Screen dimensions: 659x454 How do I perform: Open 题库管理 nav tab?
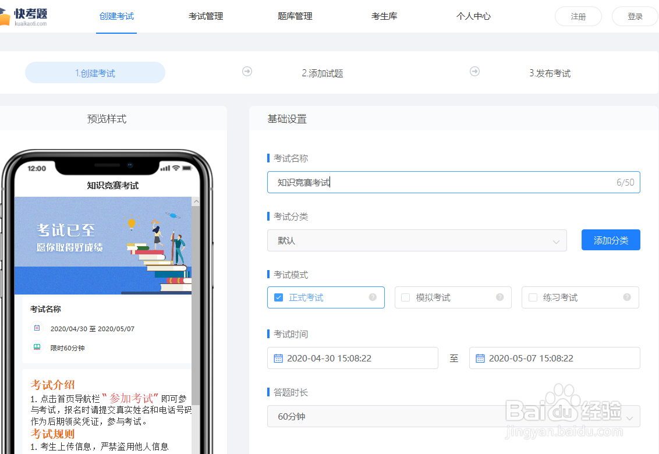[x=295, y=16]
